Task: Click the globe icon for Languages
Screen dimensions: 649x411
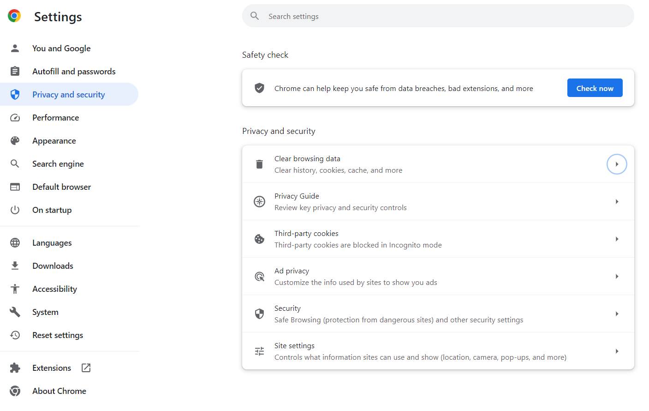Action: (x=15, y=242)
